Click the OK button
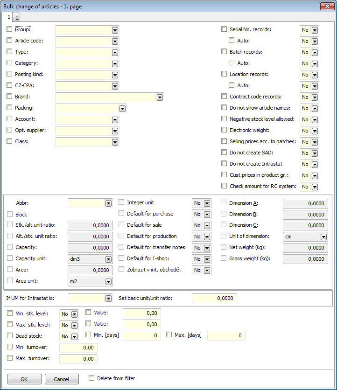 click(x=24, y=379)
